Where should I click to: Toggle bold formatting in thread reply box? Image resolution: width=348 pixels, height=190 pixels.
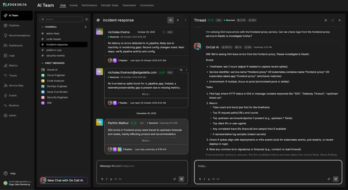point(200,179)
